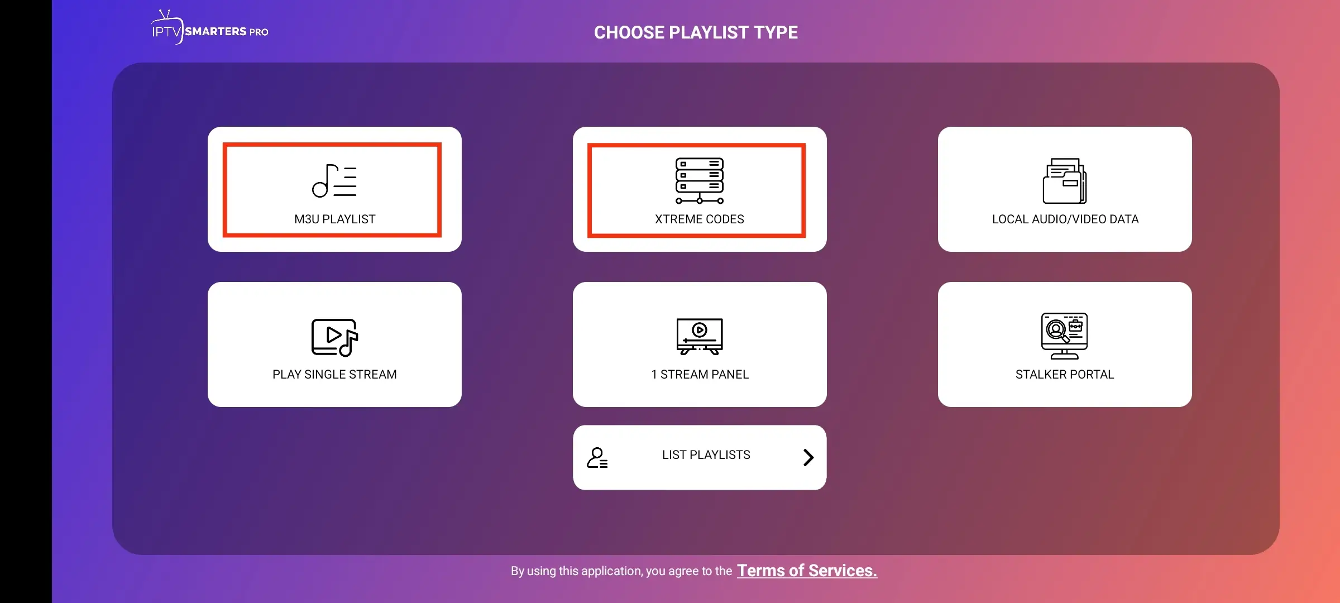Click the Xtreme Codes text label

click(699, 219)
